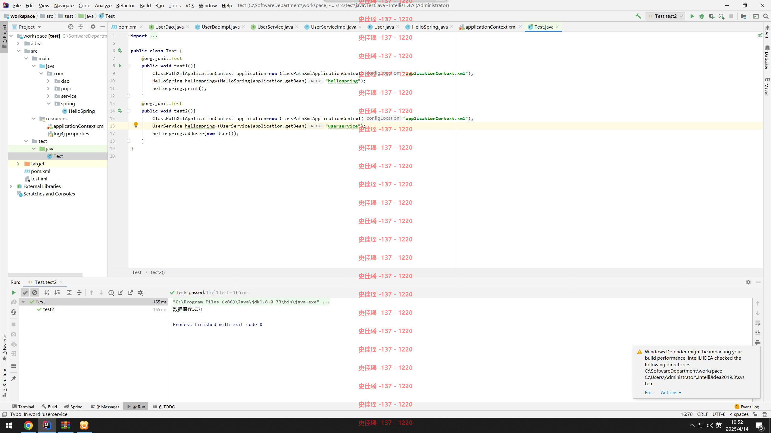Switch to UserServiceImpl.java tab
Image resolution: width=771 pixels, height=433 pixels.
pyautogui.click(x=333, y=27)
